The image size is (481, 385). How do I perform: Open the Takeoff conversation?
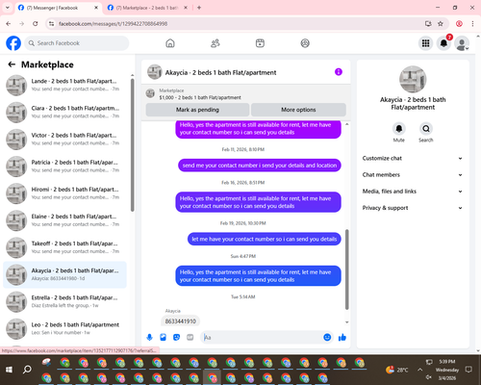(x=64, y=247)
